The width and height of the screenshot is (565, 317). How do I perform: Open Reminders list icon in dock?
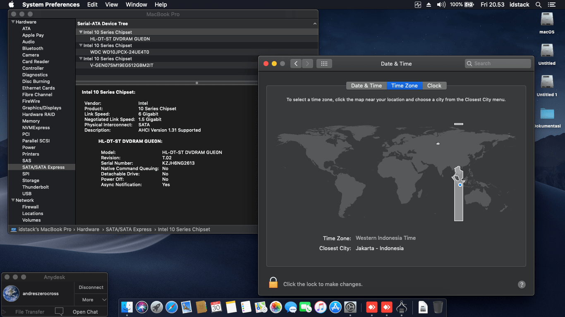tap(246, 307)
